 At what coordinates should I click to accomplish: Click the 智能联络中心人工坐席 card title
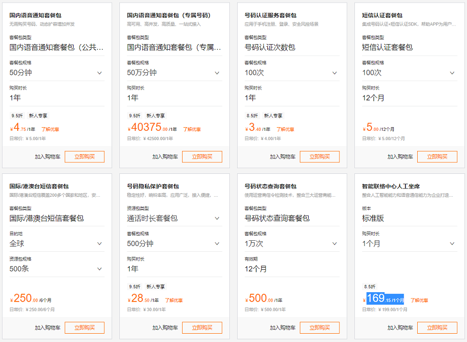(x=391, y=186)
